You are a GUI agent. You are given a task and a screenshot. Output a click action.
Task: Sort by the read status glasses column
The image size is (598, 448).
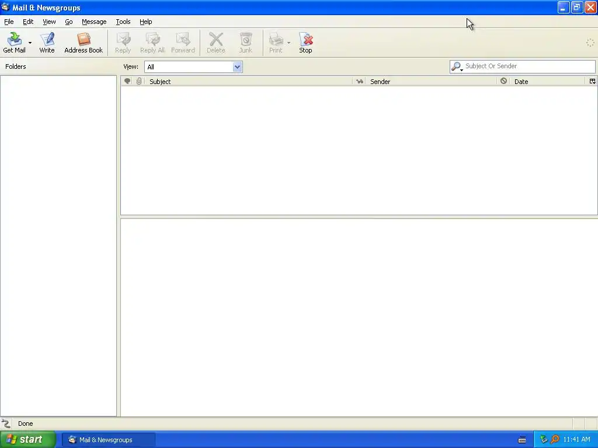(359, 81)
